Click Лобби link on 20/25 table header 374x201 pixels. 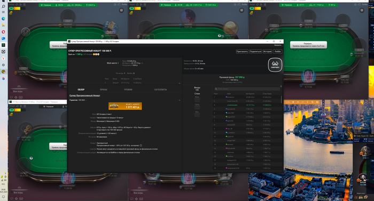(x=124, y=4)
